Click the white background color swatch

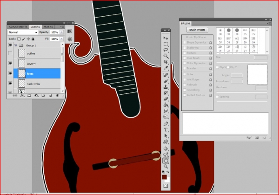click(168, 181)
